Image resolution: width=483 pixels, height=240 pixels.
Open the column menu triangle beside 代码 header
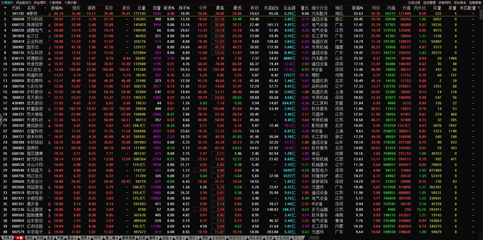pyautogui.click(x=5, y=8)
